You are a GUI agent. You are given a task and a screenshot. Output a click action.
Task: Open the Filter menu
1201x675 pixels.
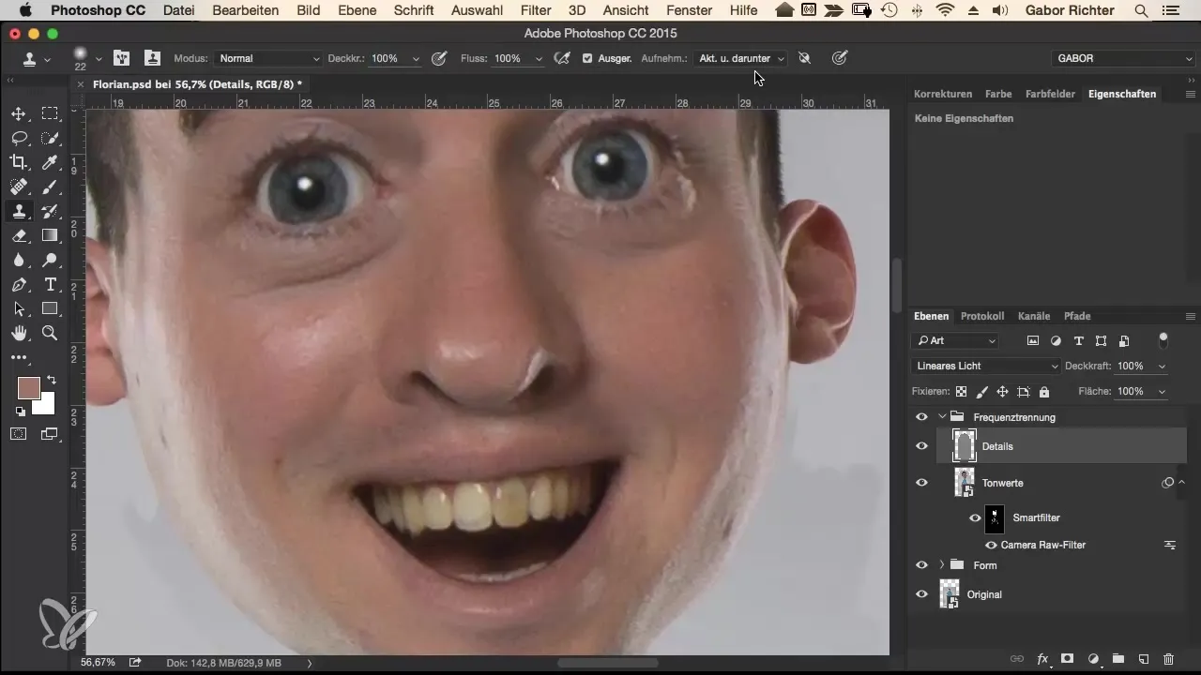(x=536, y=11)
